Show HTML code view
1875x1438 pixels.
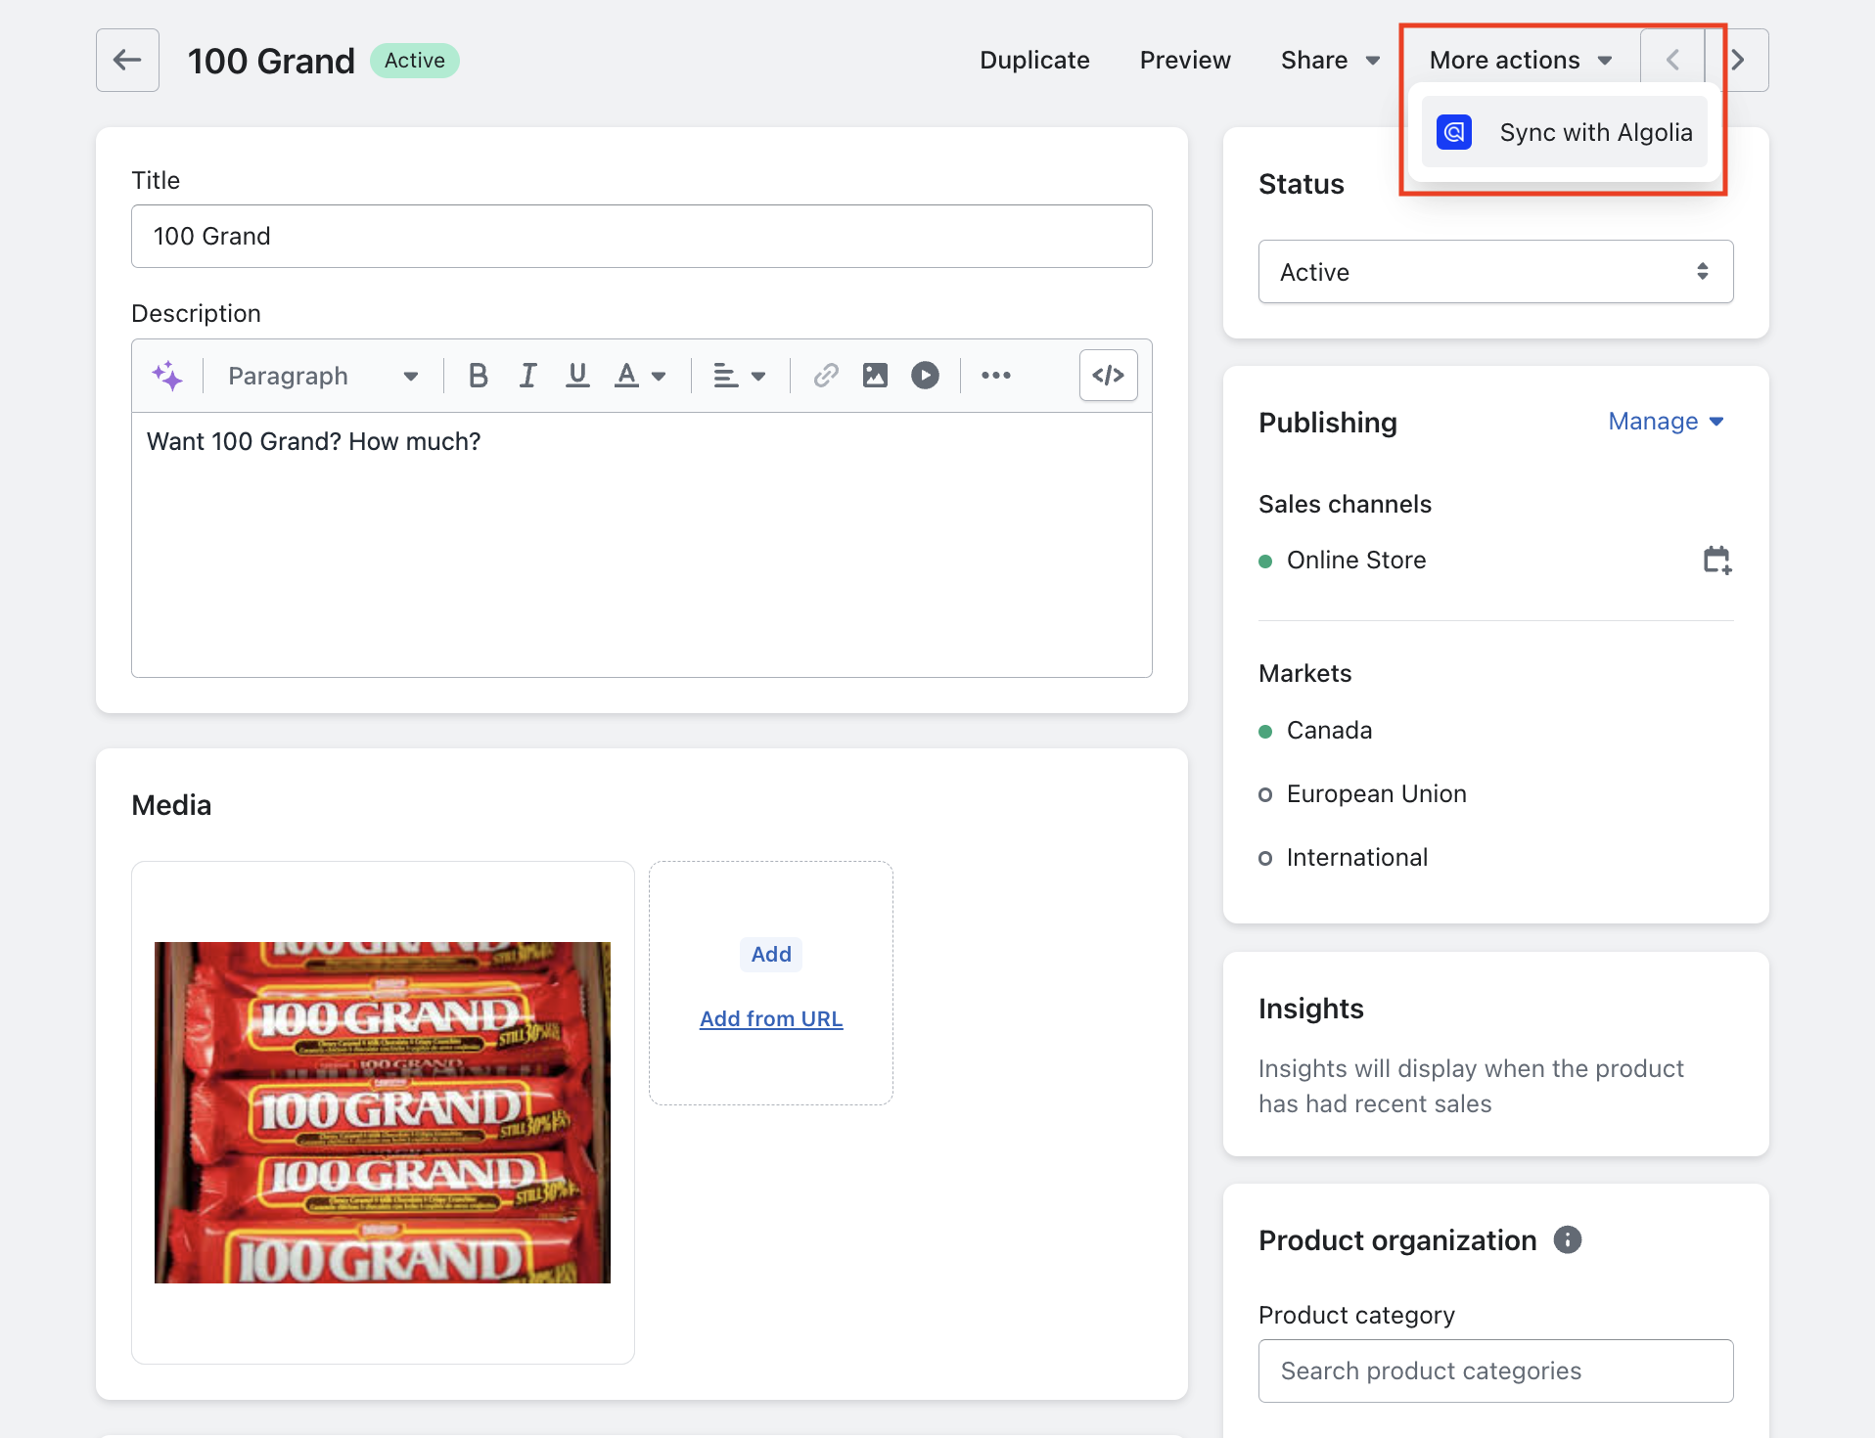1109,376
